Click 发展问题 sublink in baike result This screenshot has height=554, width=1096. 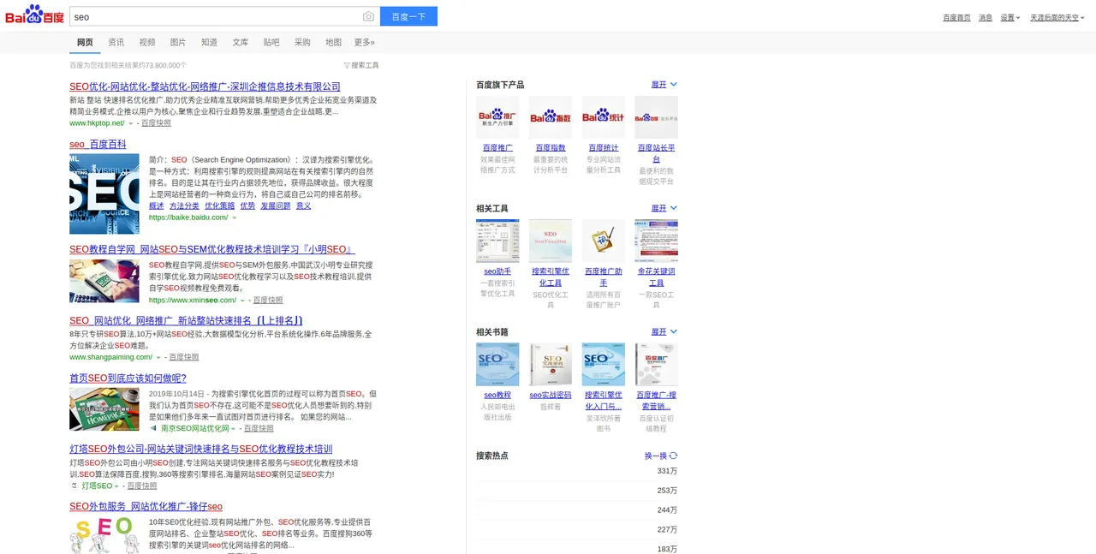(x=276, y=206)
